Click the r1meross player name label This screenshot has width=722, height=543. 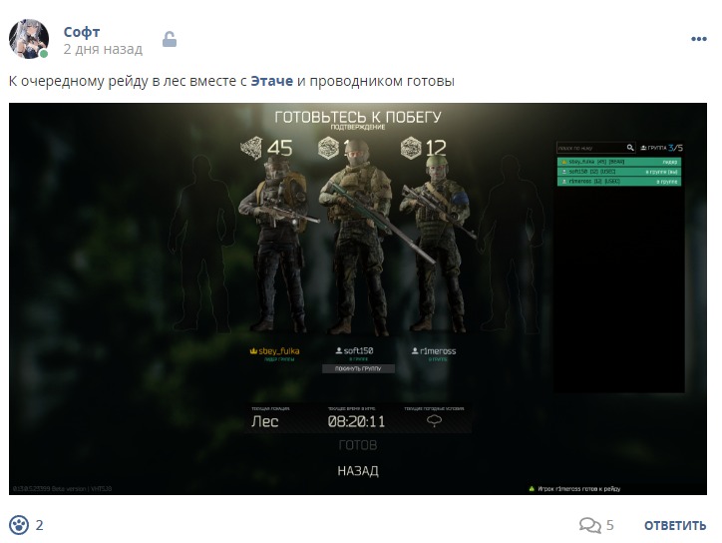pos(434,351)
